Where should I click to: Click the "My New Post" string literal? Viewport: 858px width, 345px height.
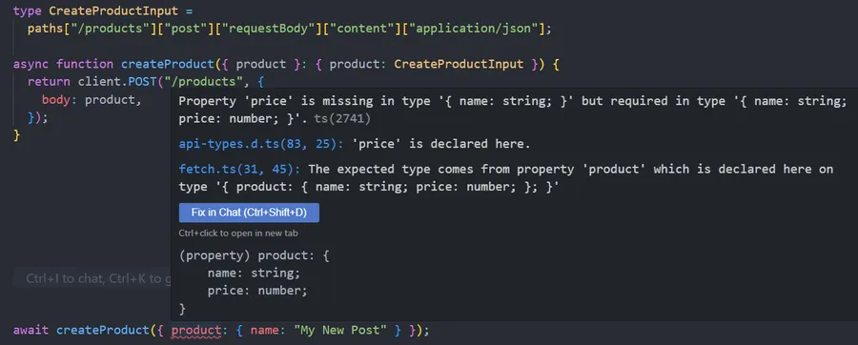(340, 331)
